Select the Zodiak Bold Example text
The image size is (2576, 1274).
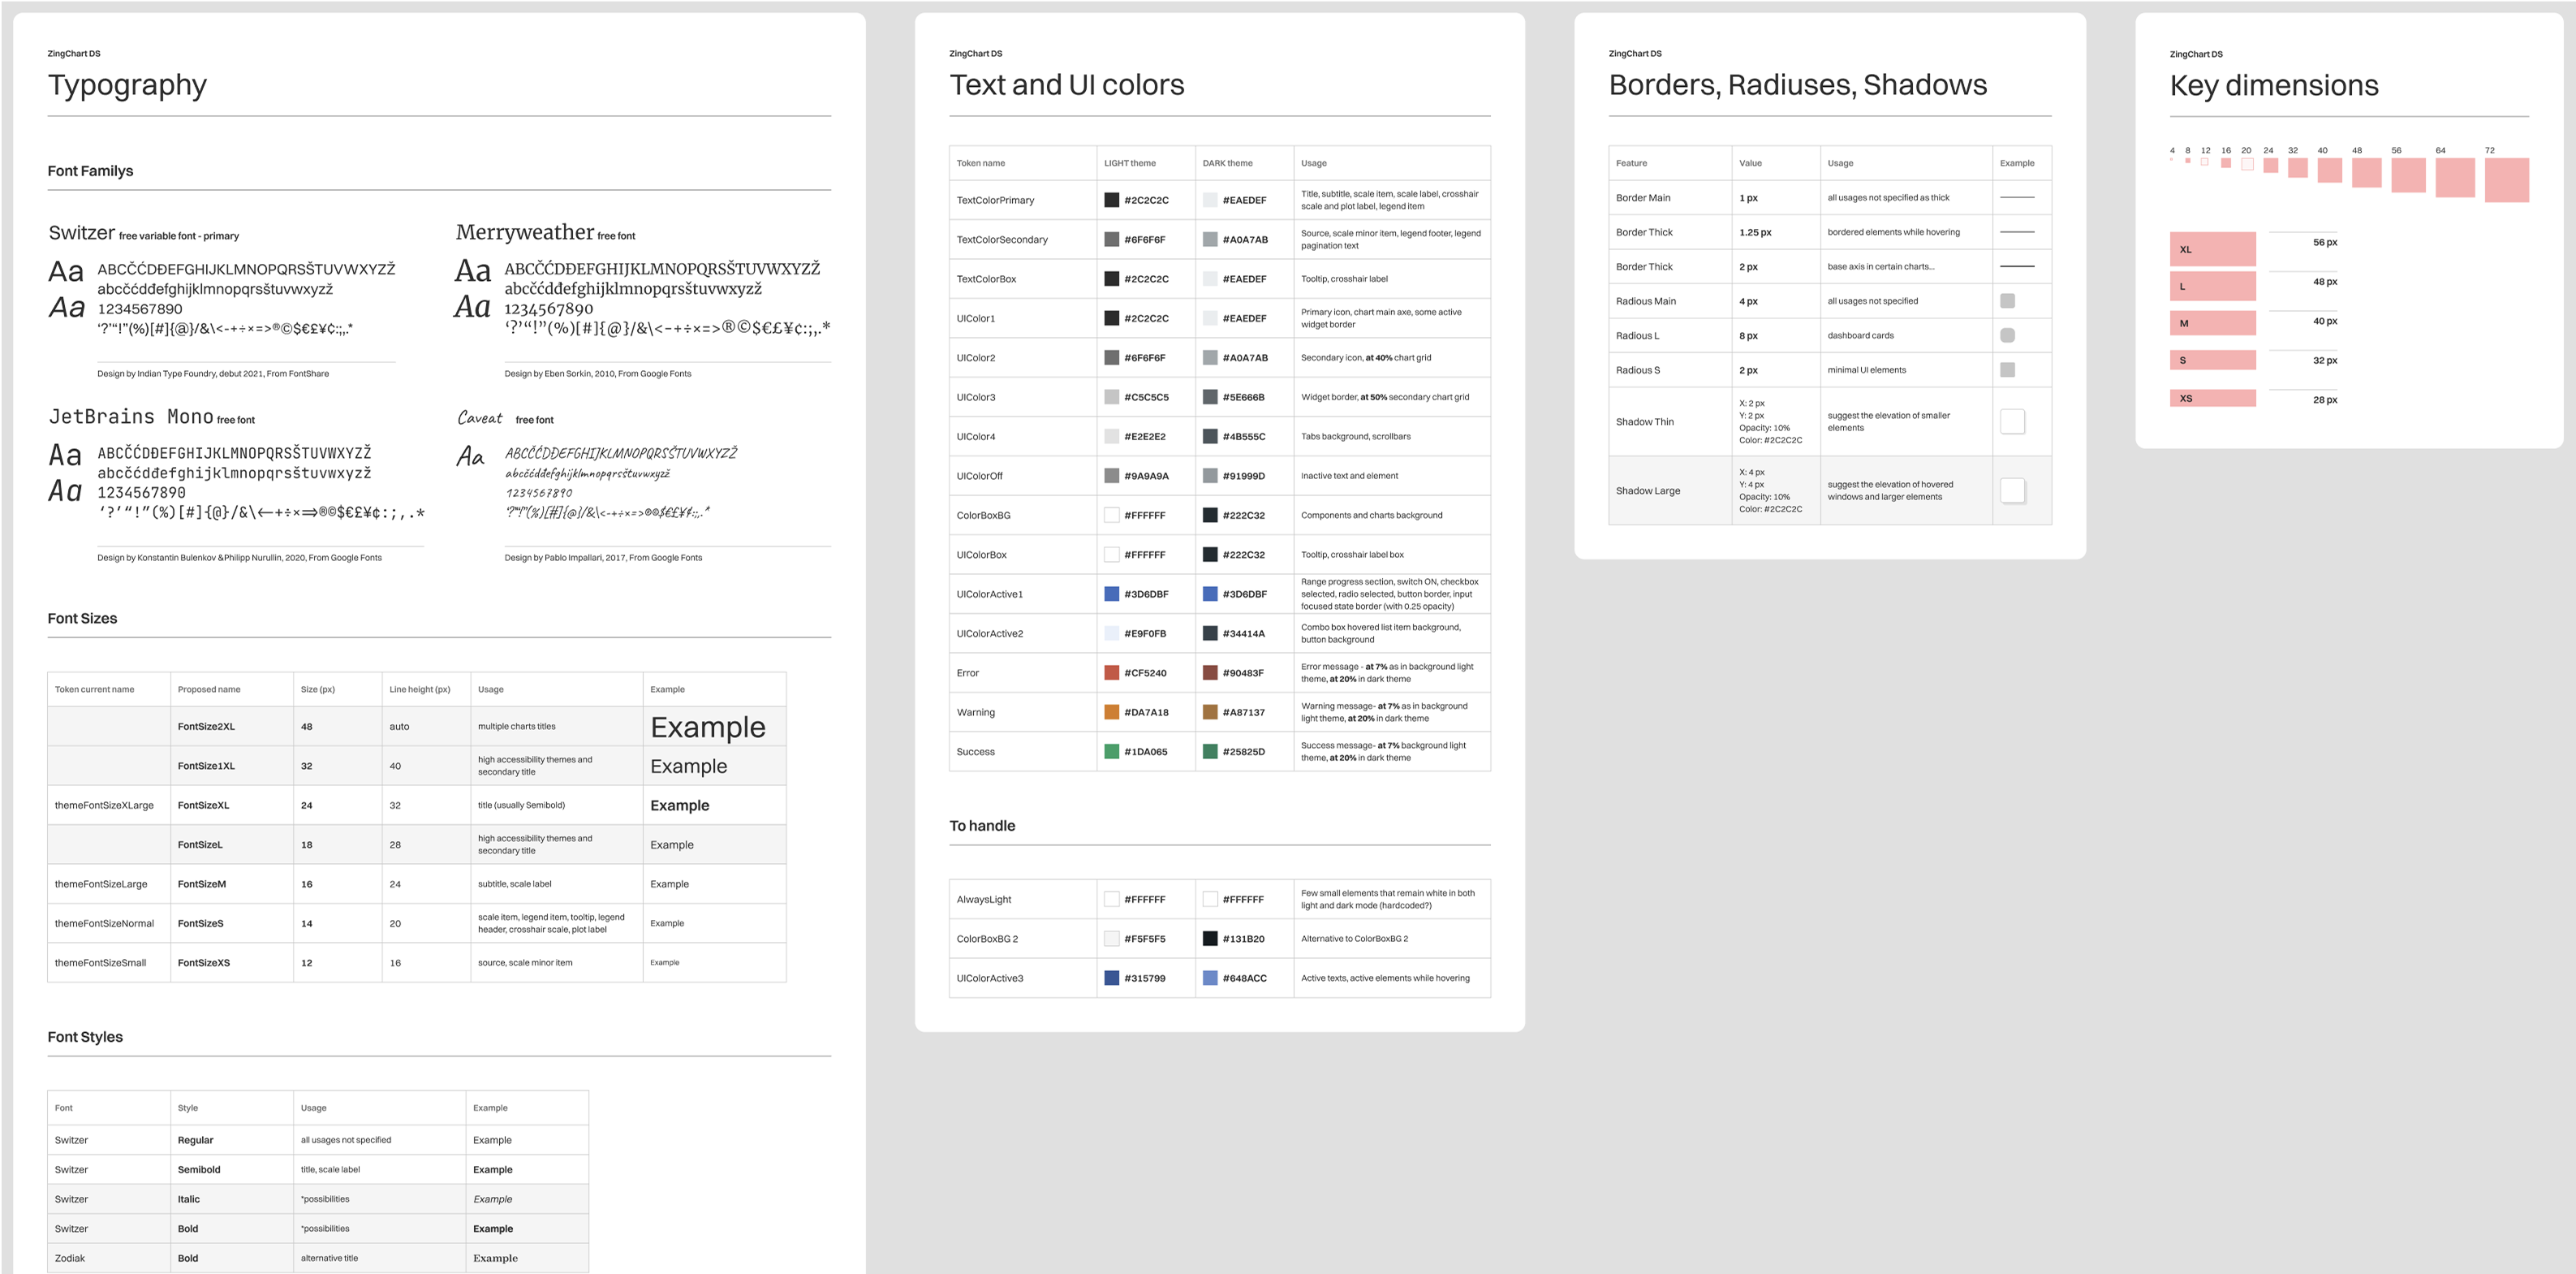pos(495,1259)
